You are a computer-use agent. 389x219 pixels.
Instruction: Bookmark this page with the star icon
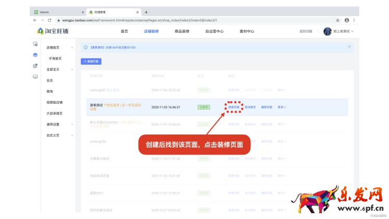tap(338, 20)
